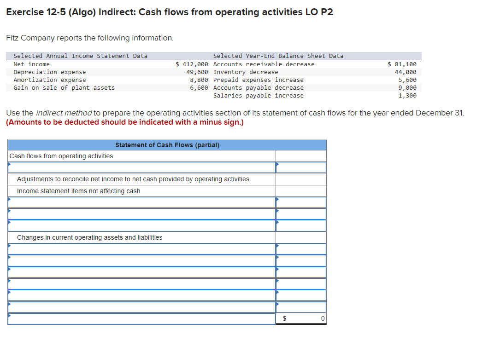Select the Cash flows from operating activities label
The height and width of the screenshot is (351, 494).
[60, 156]
